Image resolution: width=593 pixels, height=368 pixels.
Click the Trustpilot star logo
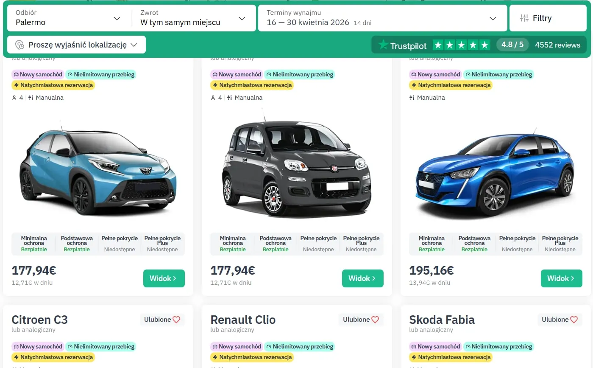pyautogui.click(x=383, y=45)
